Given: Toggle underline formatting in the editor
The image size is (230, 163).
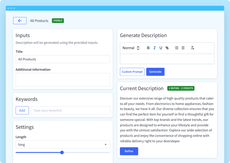Looking at the screenshot, I should (x=160, y=48).
